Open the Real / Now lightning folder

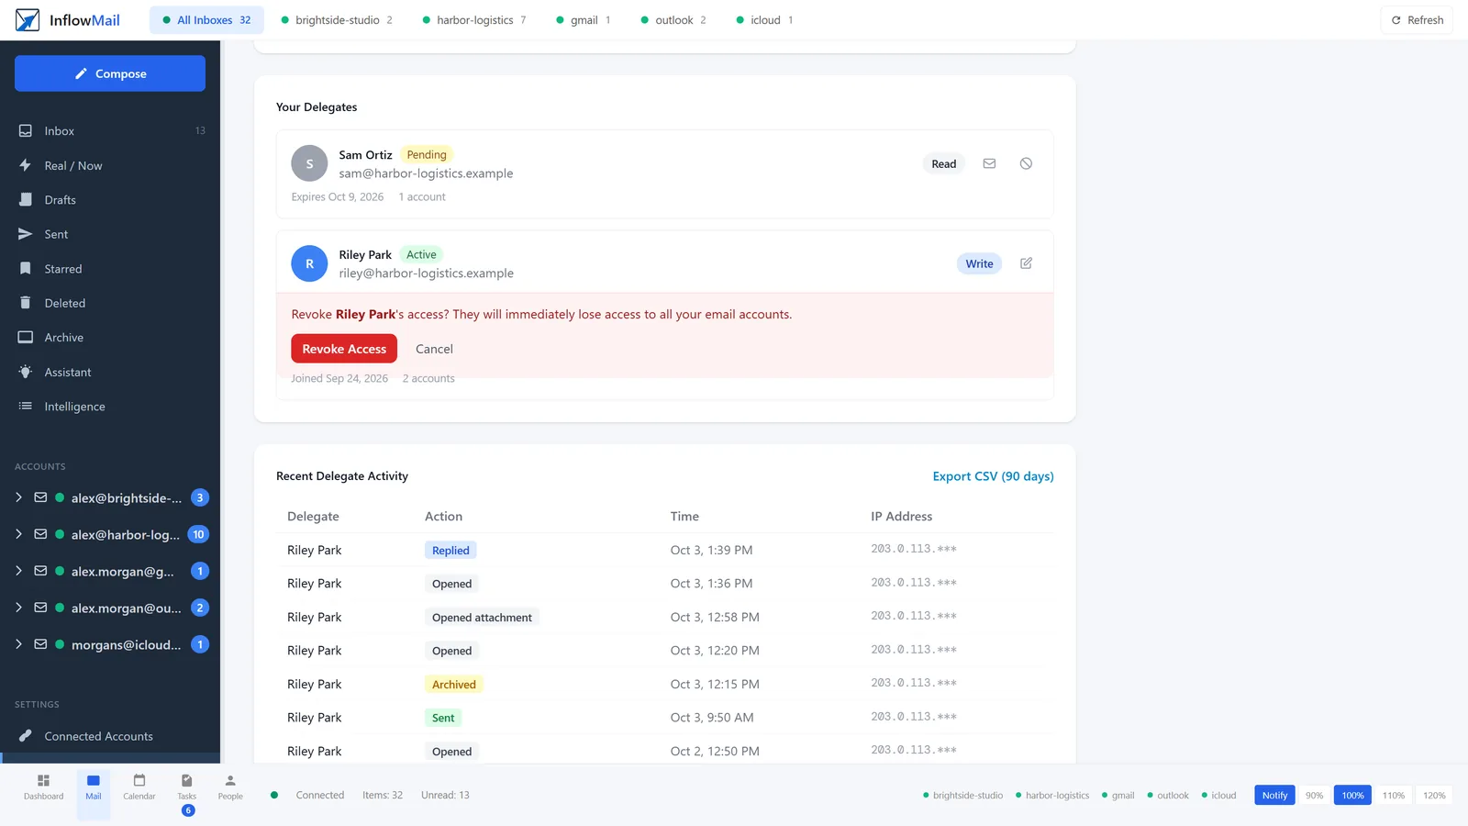[110, 166]
